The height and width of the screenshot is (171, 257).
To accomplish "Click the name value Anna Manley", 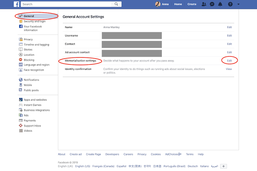I will pos(112,27).
